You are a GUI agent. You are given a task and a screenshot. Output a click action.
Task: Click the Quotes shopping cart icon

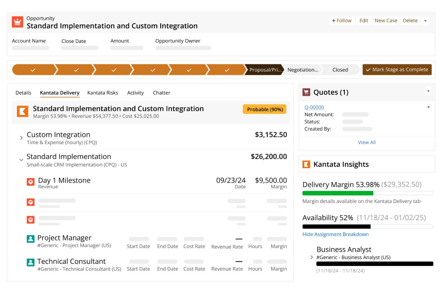(x=306, y=92)
